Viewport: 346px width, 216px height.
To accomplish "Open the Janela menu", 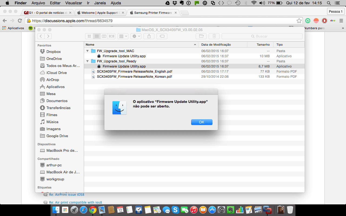I will tap(100, 3).
